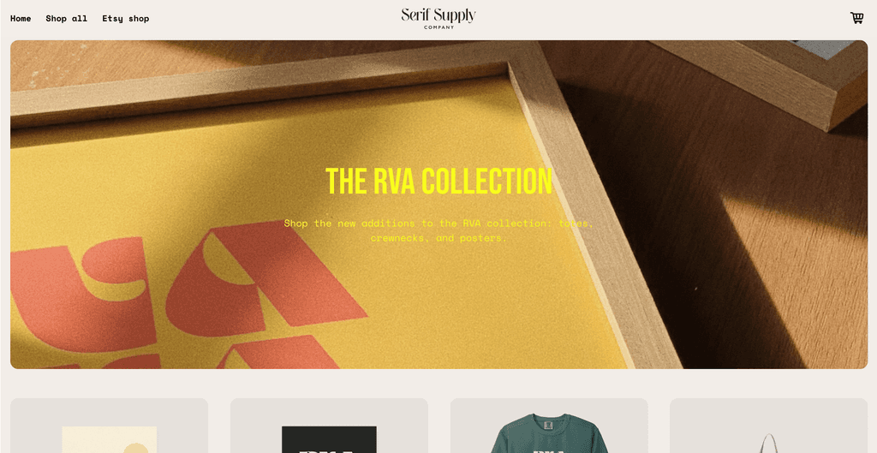Viewport: 877px width, 453px height.
Task: Open the Shop all menu item
Action: (x=67, y=19)
